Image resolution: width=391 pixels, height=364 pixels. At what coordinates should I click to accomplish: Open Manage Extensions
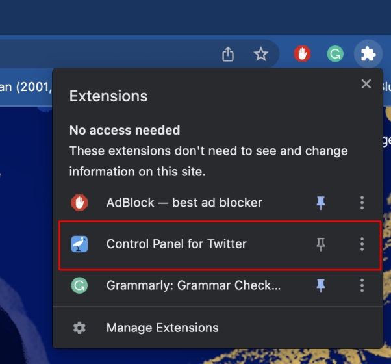218,328
